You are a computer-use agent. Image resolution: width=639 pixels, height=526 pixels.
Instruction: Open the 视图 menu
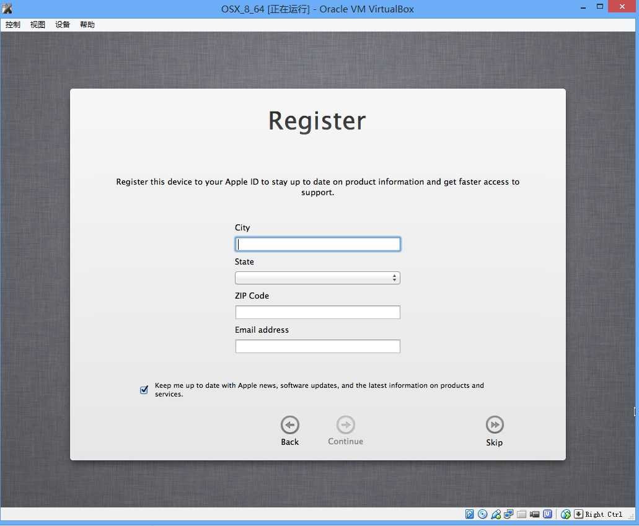click(x=37, y=24)
